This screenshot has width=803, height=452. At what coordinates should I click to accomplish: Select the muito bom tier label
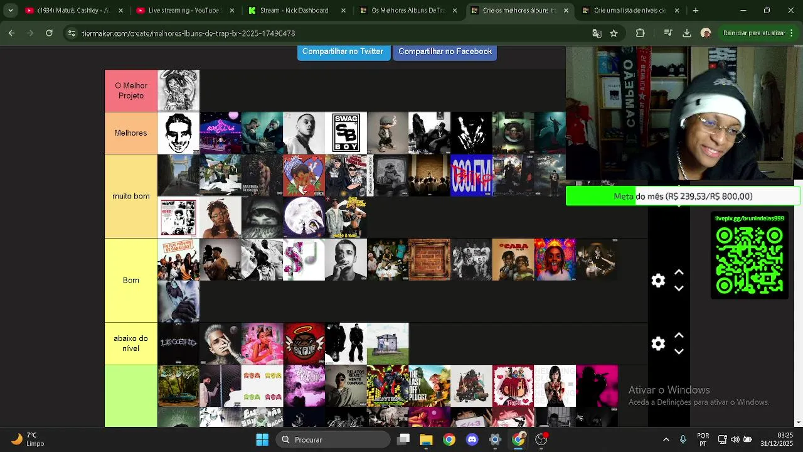(131, 196)
